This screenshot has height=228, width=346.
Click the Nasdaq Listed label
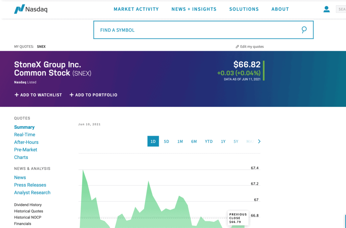(x=25, y=82)
